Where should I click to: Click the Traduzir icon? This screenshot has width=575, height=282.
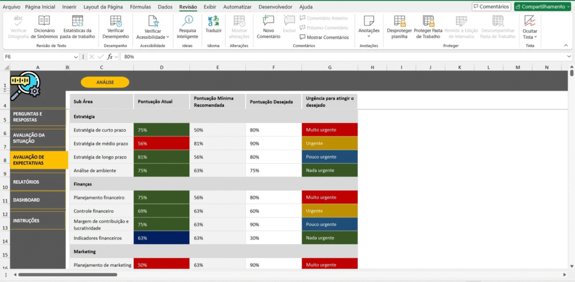click(213, 25)
